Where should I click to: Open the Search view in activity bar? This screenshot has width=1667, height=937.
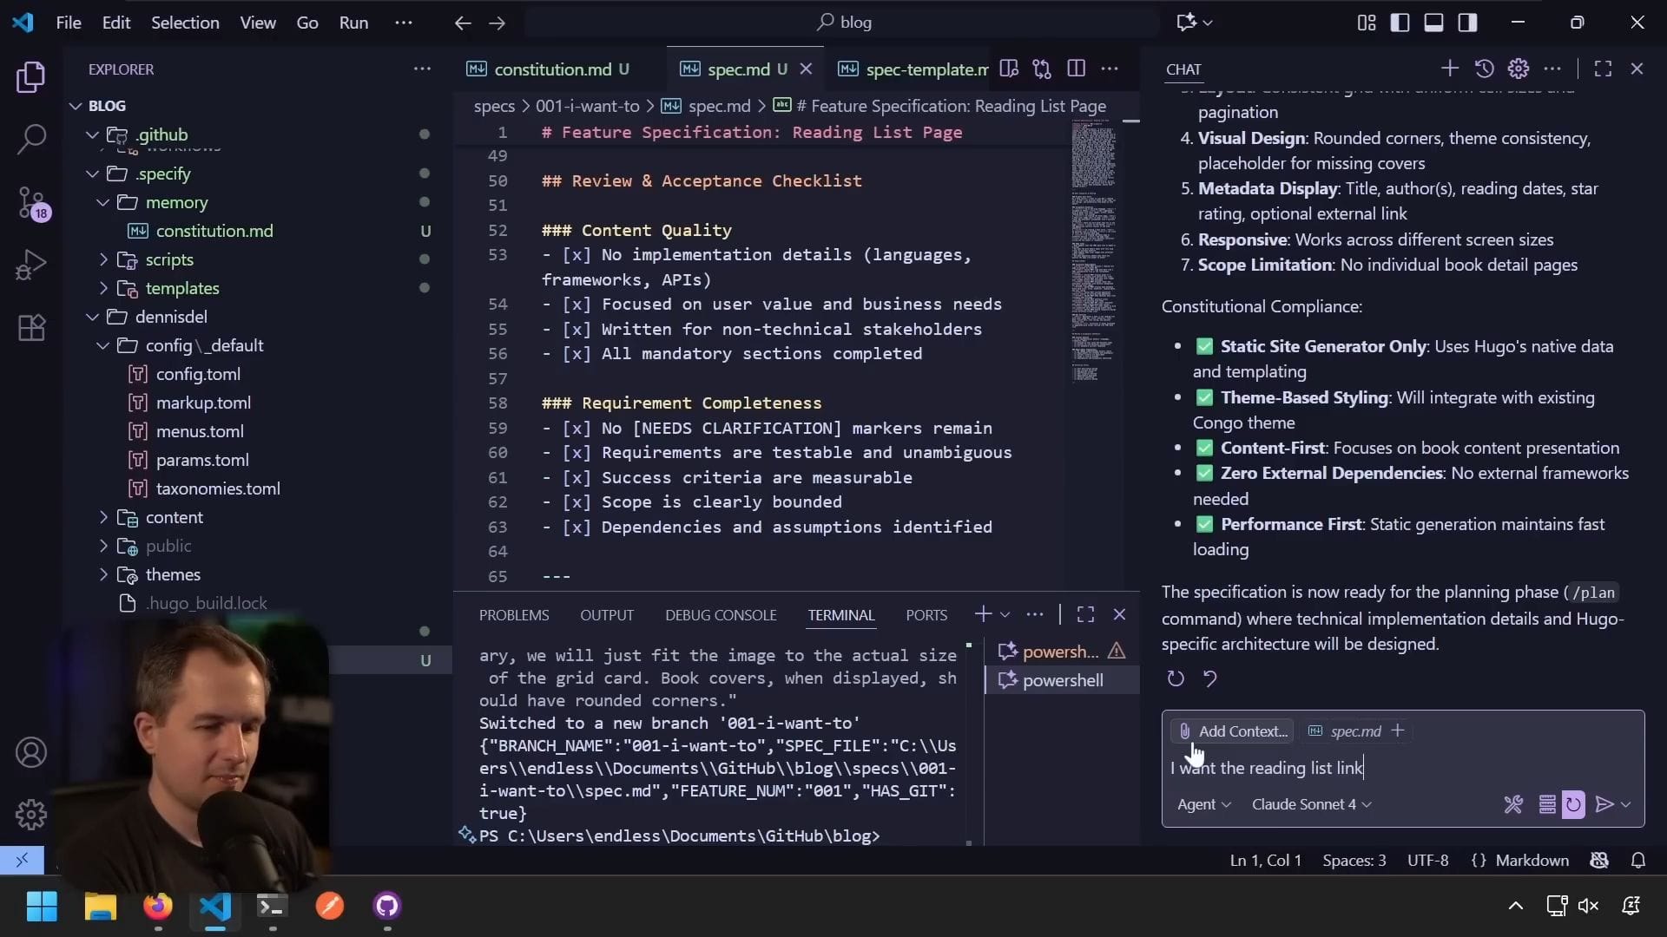31,139
